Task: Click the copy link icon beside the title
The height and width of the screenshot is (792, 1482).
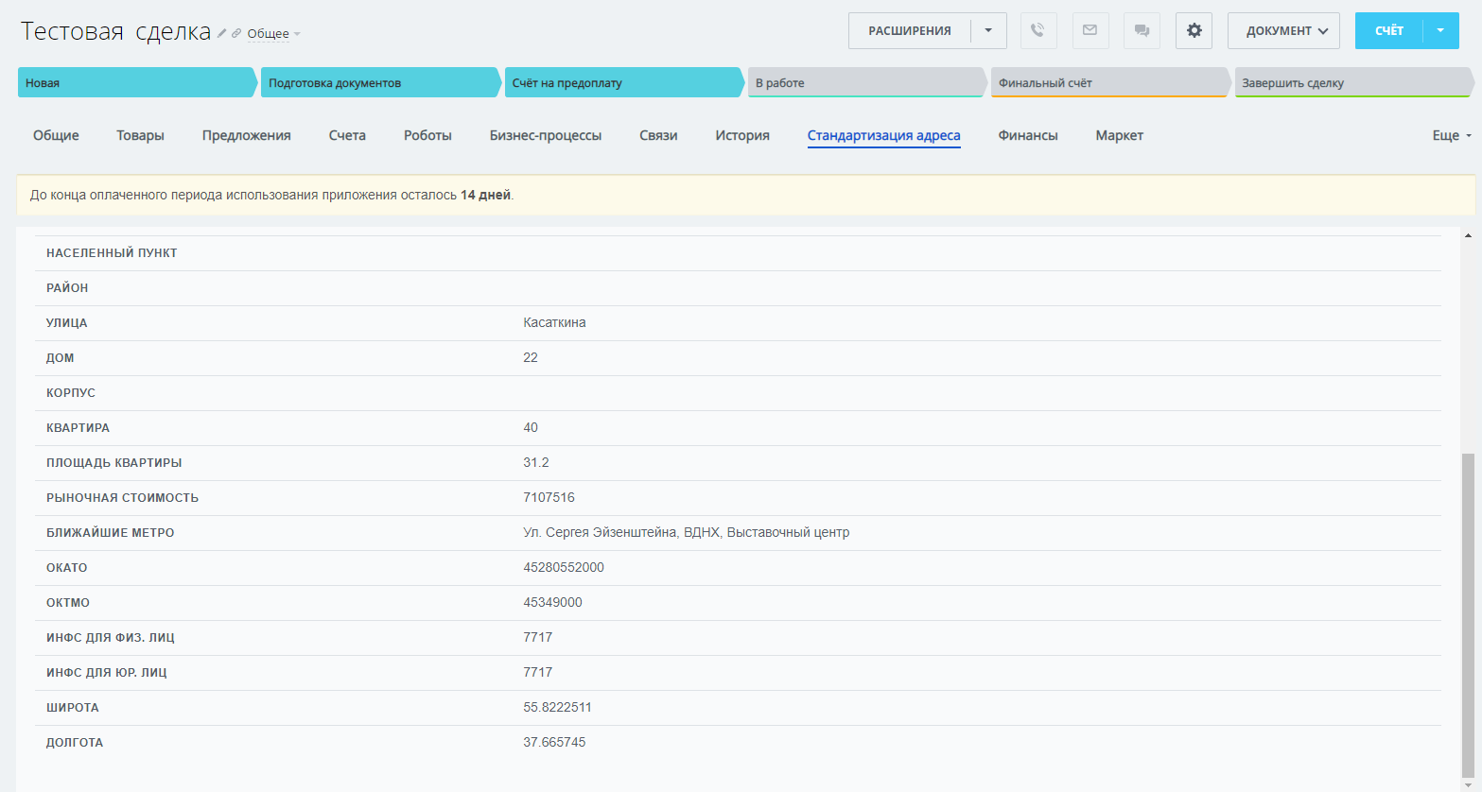Action: point(236,33)
